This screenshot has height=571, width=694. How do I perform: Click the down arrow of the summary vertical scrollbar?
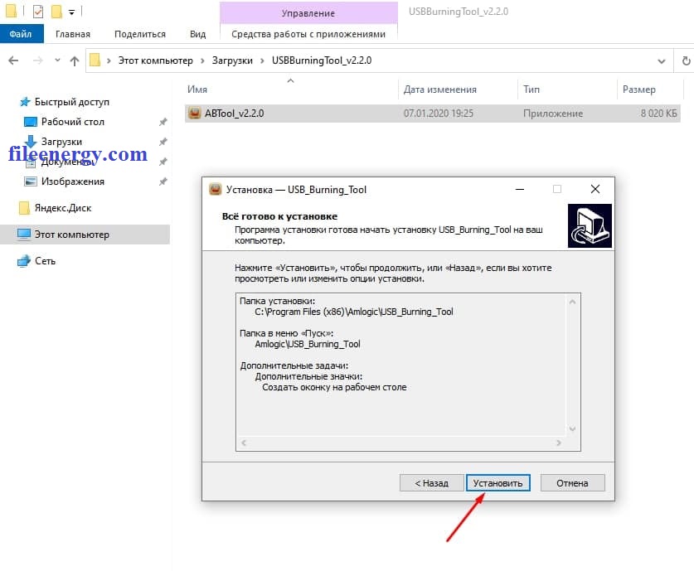pyautogui.click(x=572, y=428)
